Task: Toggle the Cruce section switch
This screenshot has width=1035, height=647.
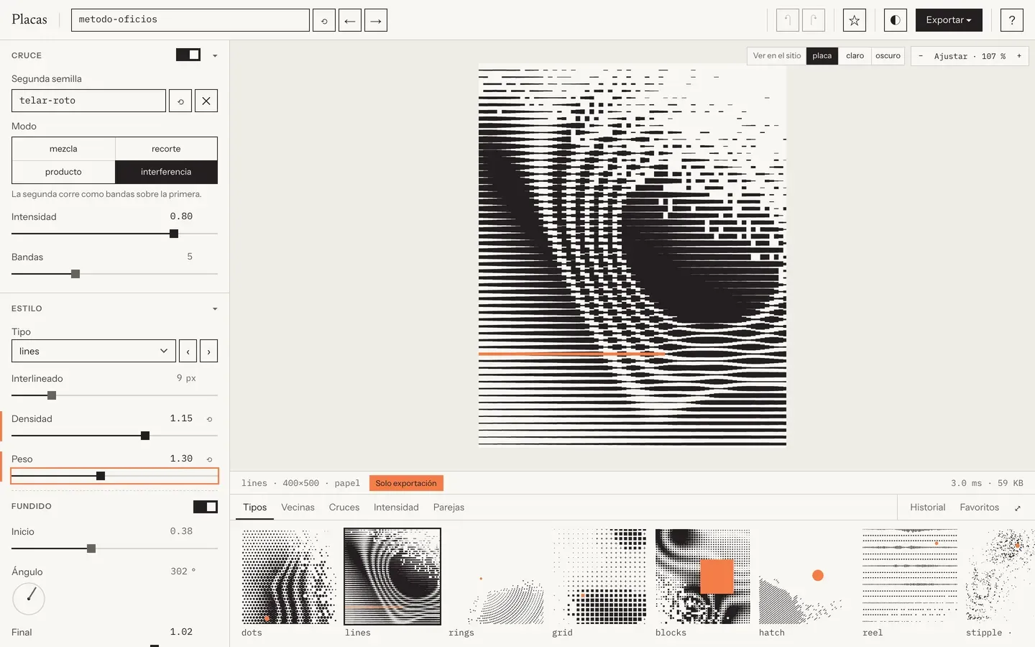Action: tap(188, 55)
